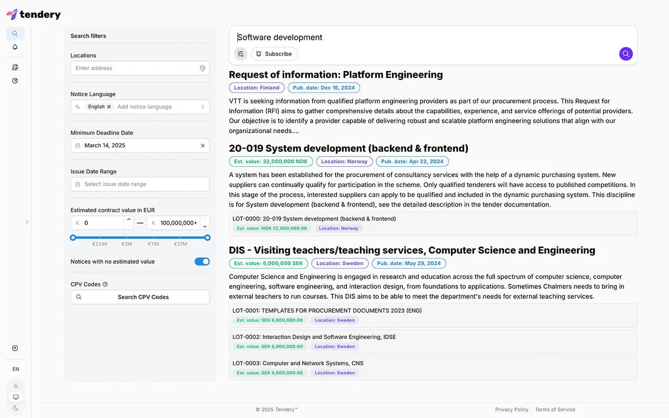Enable dark mode via the moon icon
Screen dimensions: 669x418
pyautogui.click(x=15, y=408)
